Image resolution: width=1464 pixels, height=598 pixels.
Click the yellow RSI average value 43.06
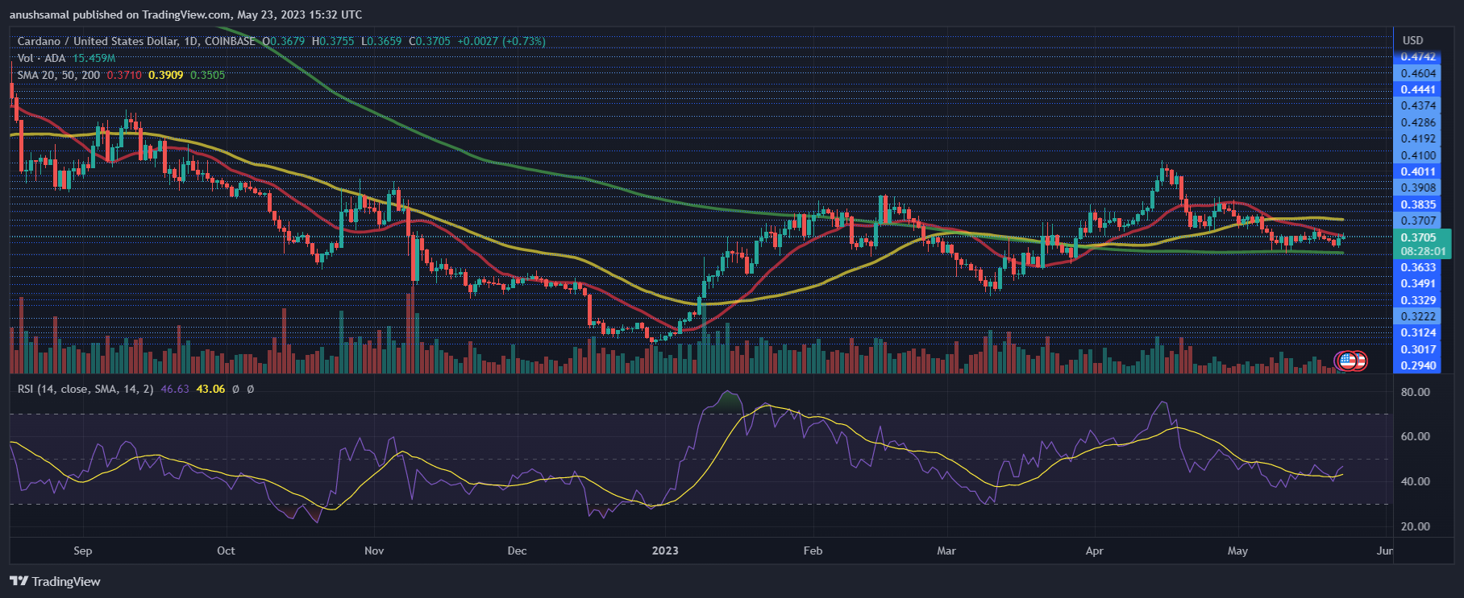tap(210, 389)
